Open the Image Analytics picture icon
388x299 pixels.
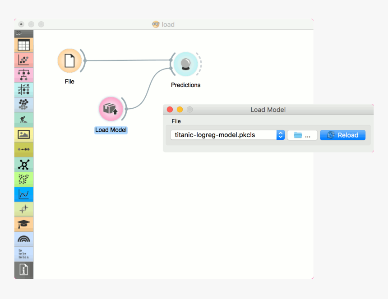click(23, 134)
